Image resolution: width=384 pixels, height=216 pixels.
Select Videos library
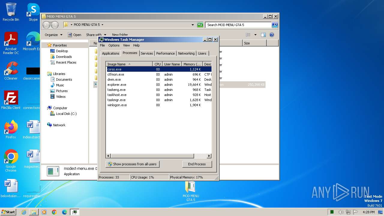pyautogui.click(x=61, y=97)
